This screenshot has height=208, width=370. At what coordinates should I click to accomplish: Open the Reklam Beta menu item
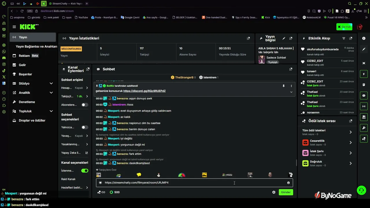[33, 56]
